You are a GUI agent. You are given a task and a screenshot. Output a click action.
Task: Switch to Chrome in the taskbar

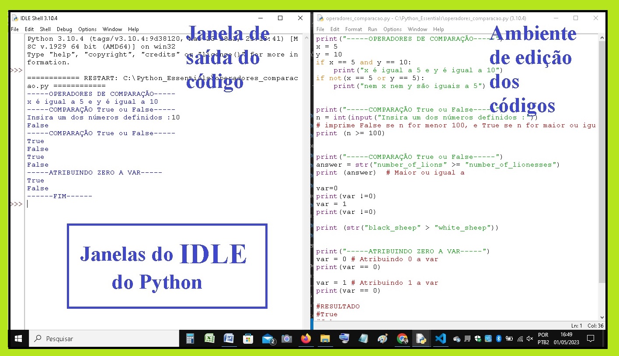point(402,339)
